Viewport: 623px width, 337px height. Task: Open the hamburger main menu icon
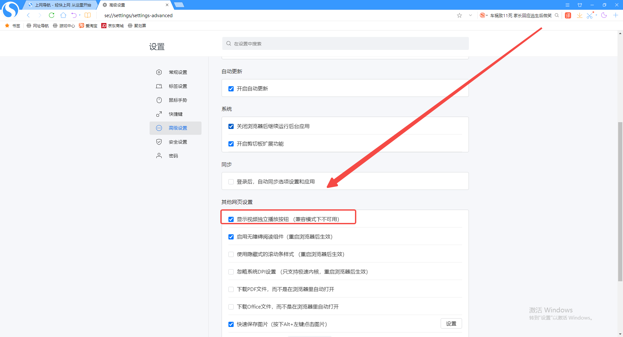pos(568,5)
